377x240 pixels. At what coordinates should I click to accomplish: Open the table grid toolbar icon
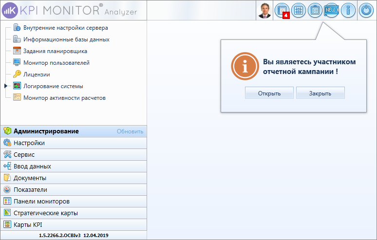(x=299, y=10)
